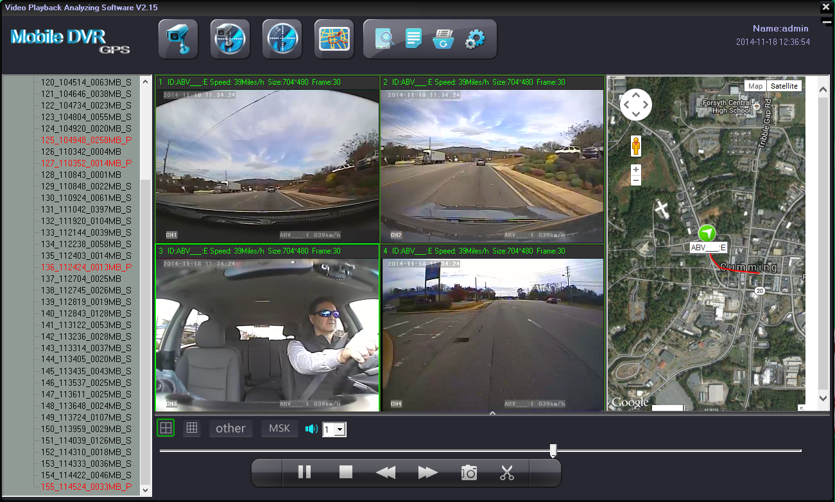This screenshot has width=835, height=502.
Task: Open the blue document log icon
Action: [414, 39]
